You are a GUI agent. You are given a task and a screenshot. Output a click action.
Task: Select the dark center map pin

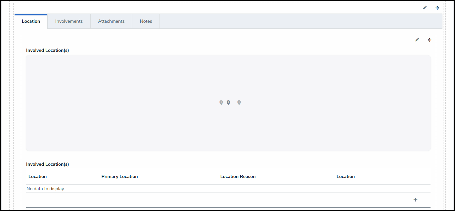tap(228, 103)
